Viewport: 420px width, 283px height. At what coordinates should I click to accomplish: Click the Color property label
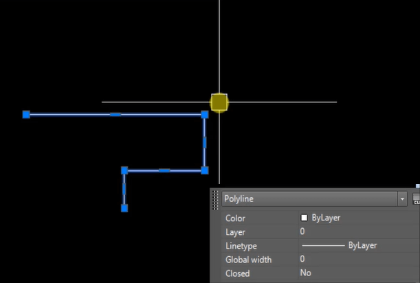click(235, 218)
